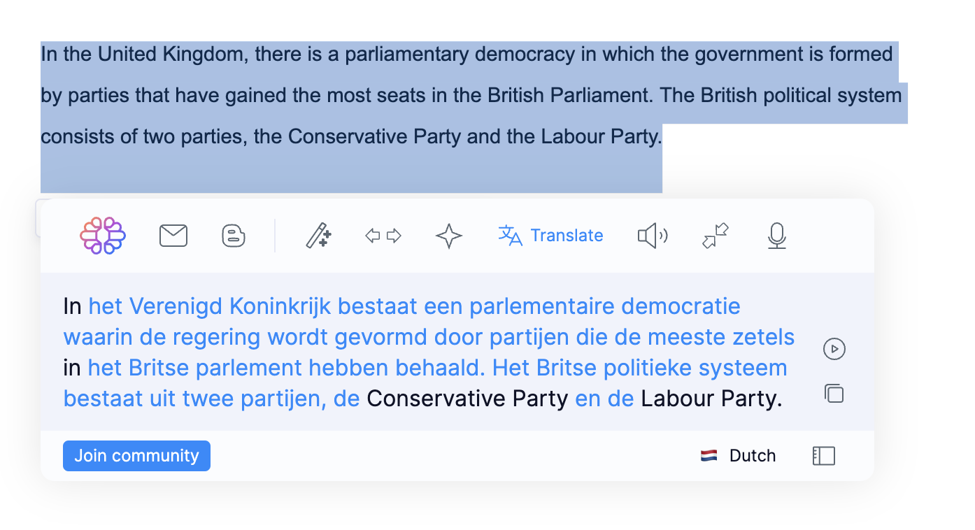The image size is (975, 530).
Task: Click the magic pen improve-writing icon
Action: (318, 236)
